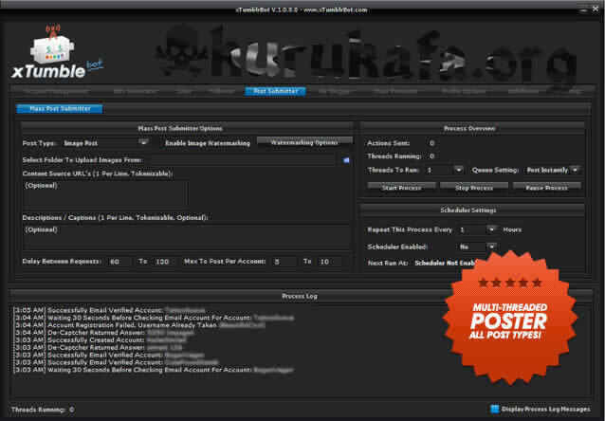
Task: Switch to the Post Submitter tab
Action: pos(275,92)
